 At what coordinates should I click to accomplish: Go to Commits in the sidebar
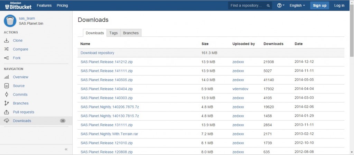(x=20, y=95)
